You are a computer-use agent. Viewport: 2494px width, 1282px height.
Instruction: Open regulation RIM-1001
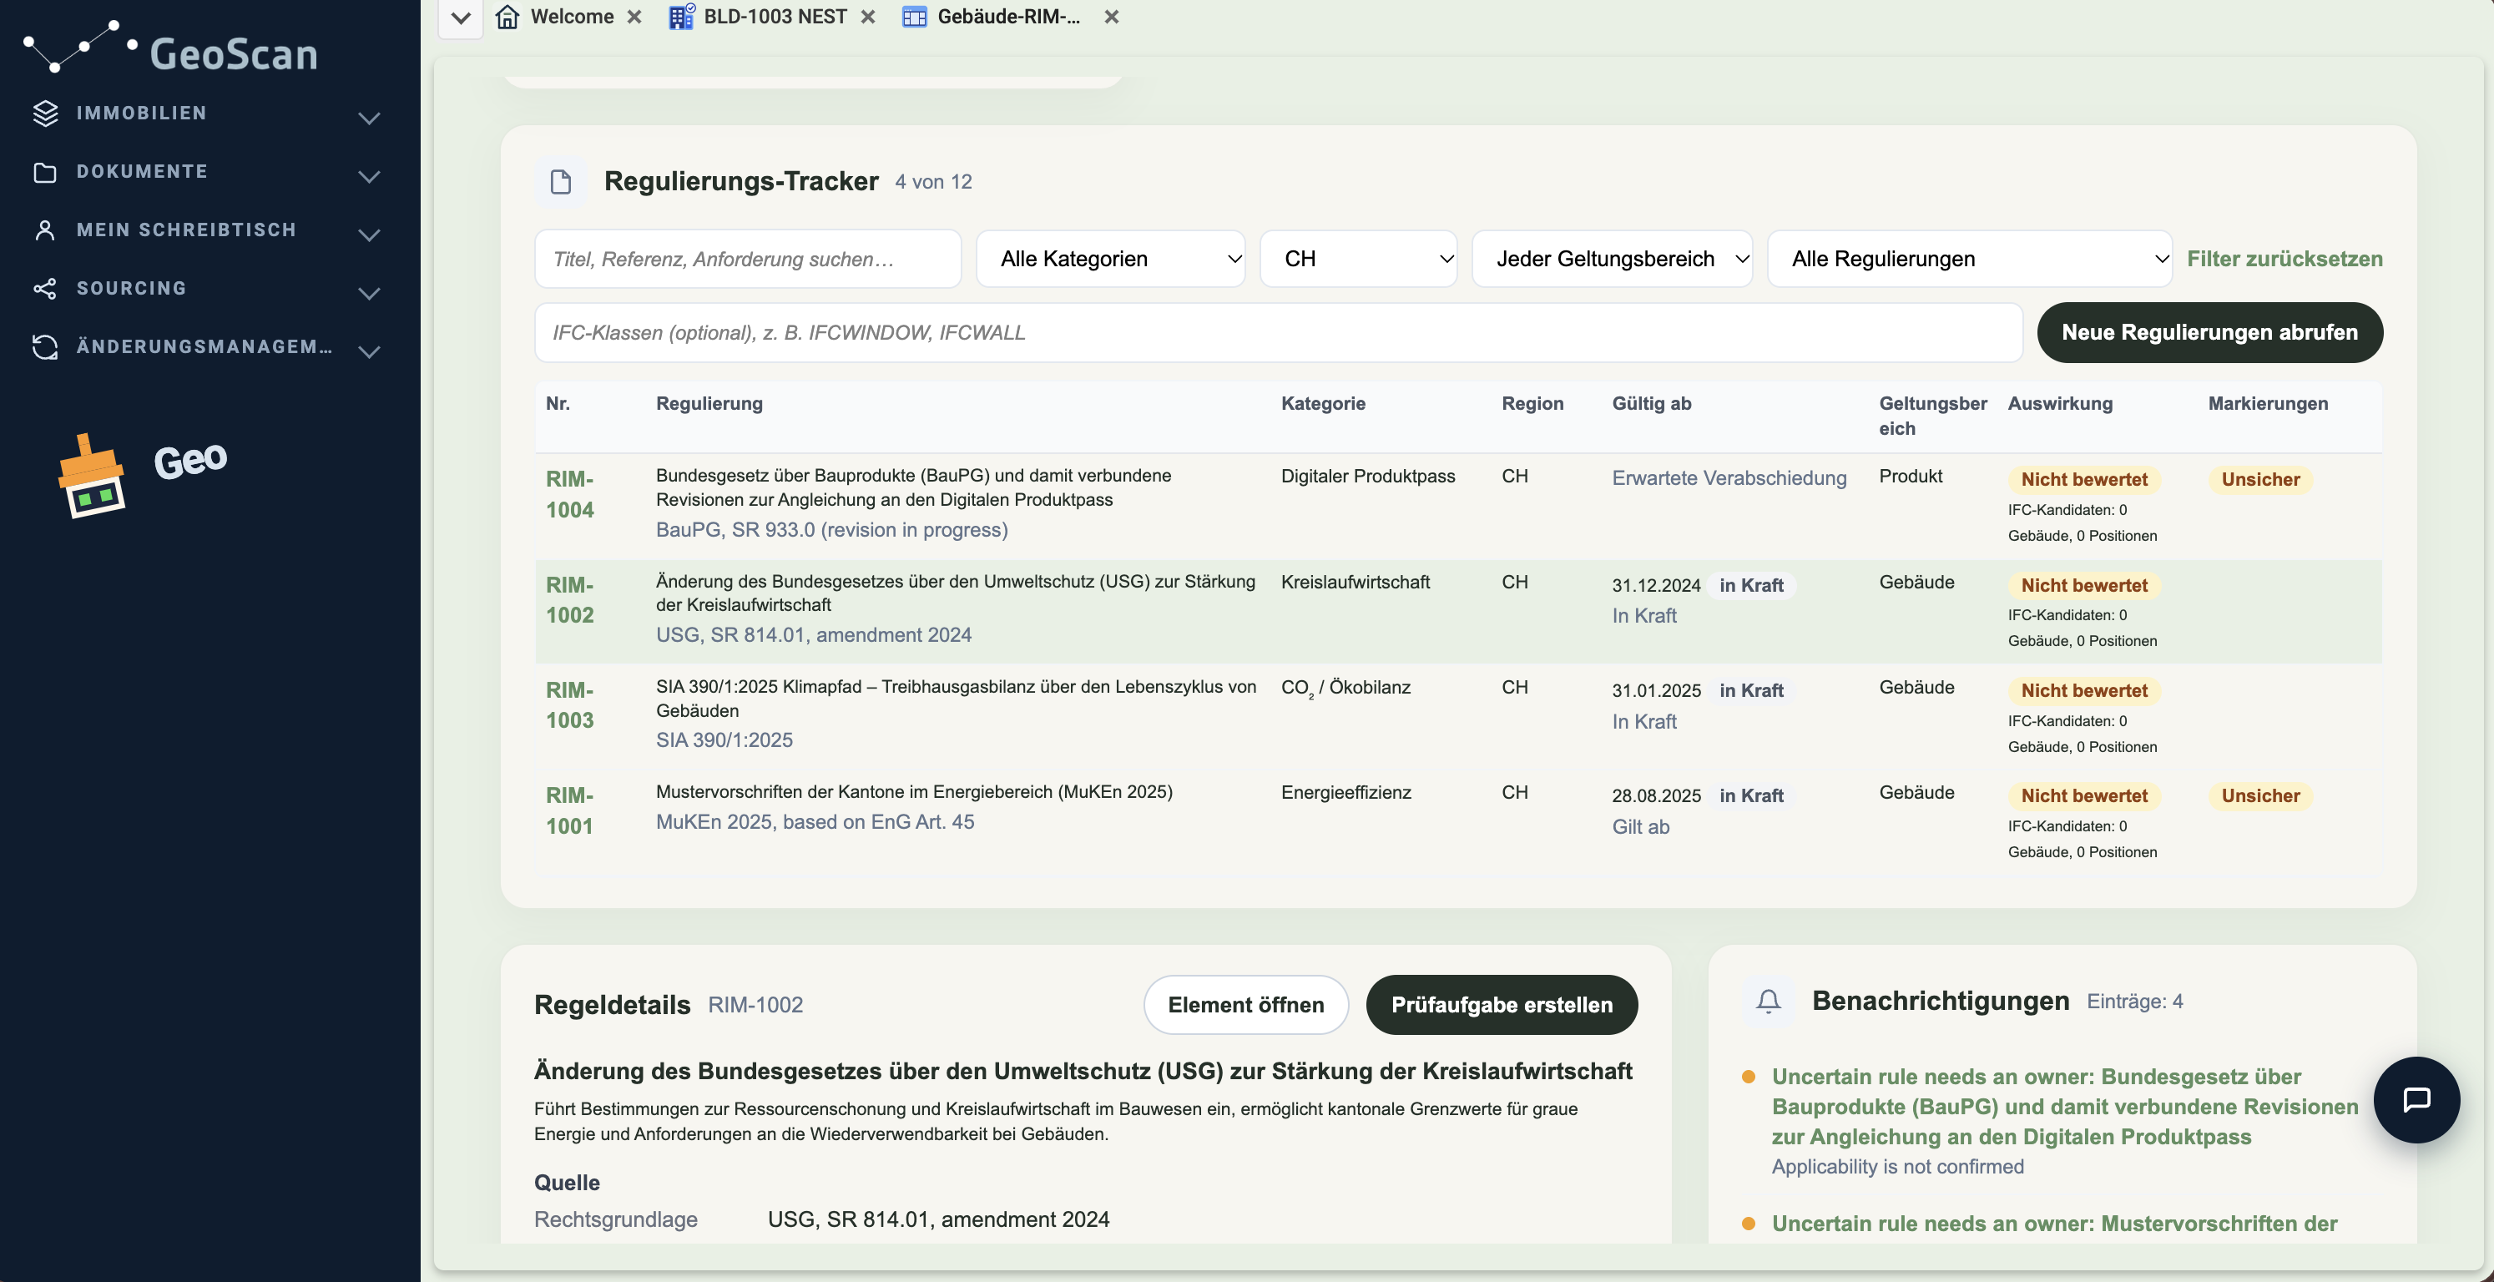569,810
